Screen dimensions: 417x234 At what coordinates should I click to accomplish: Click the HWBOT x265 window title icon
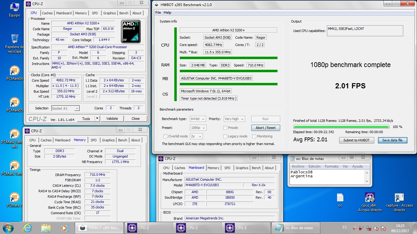point(157,5)
